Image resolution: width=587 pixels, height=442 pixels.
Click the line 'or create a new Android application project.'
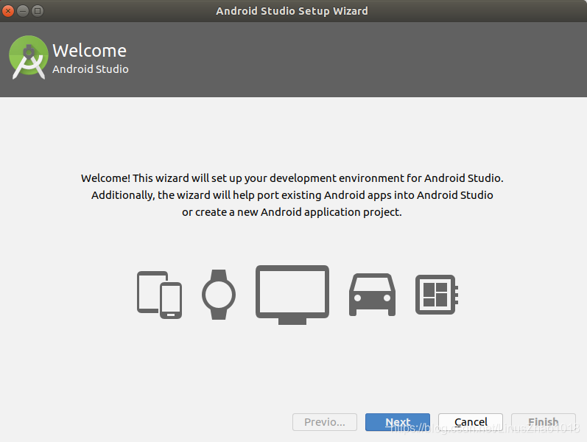(292, 212)
